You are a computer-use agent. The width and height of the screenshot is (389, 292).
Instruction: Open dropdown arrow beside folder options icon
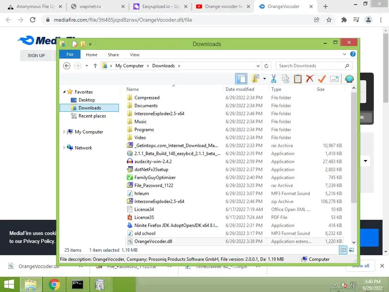264,79
